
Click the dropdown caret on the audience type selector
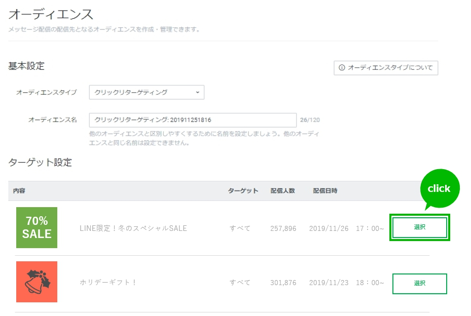[197, 92]
